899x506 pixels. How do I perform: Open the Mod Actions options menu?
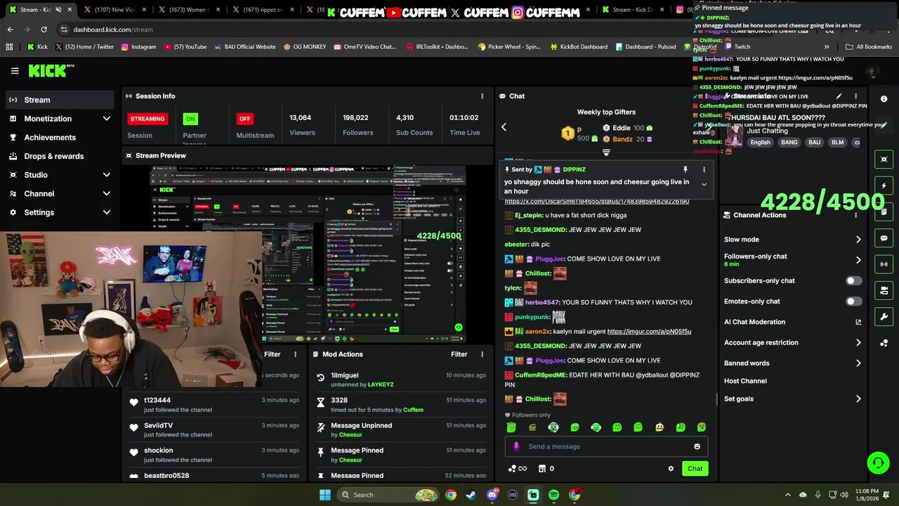[482, 354]
